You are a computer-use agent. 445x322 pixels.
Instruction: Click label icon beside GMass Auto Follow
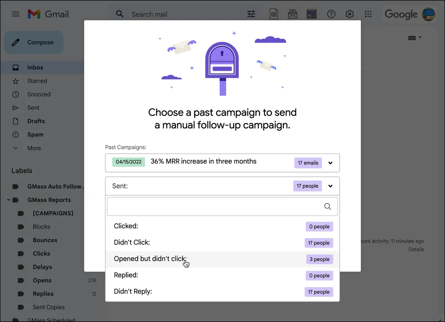point(16,186)
